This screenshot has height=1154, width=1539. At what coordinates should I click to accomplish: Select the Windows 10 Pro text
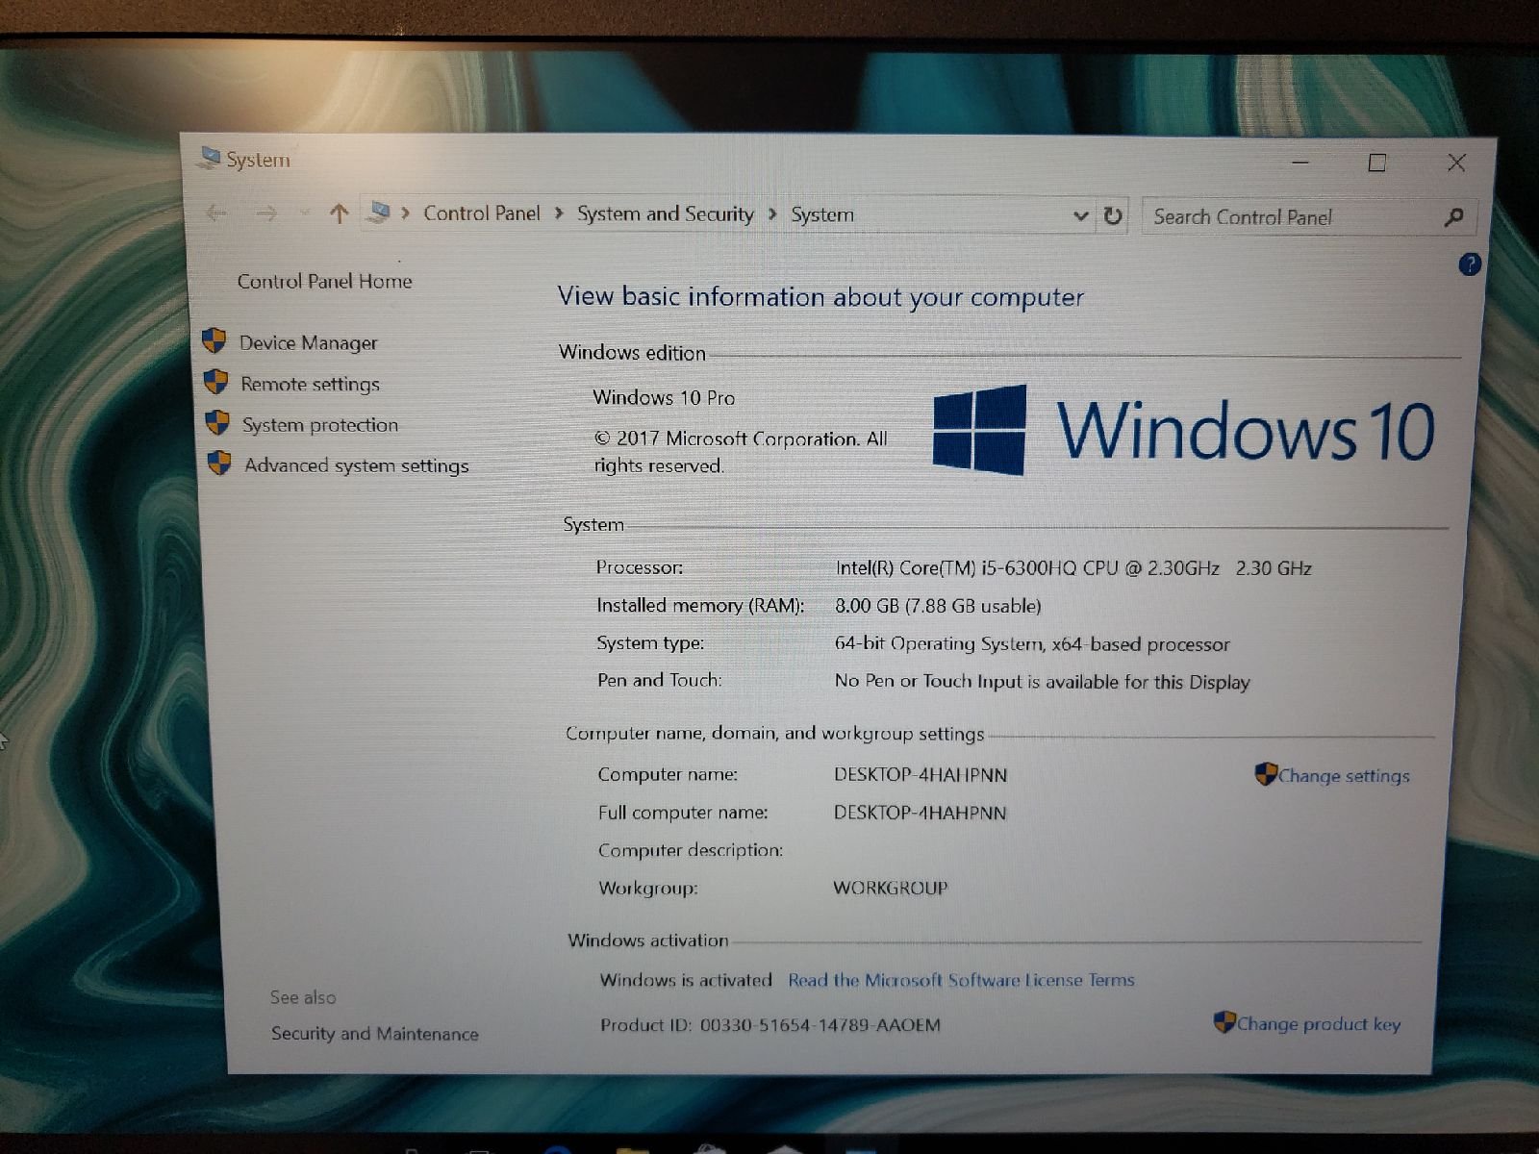coord(664,397)
